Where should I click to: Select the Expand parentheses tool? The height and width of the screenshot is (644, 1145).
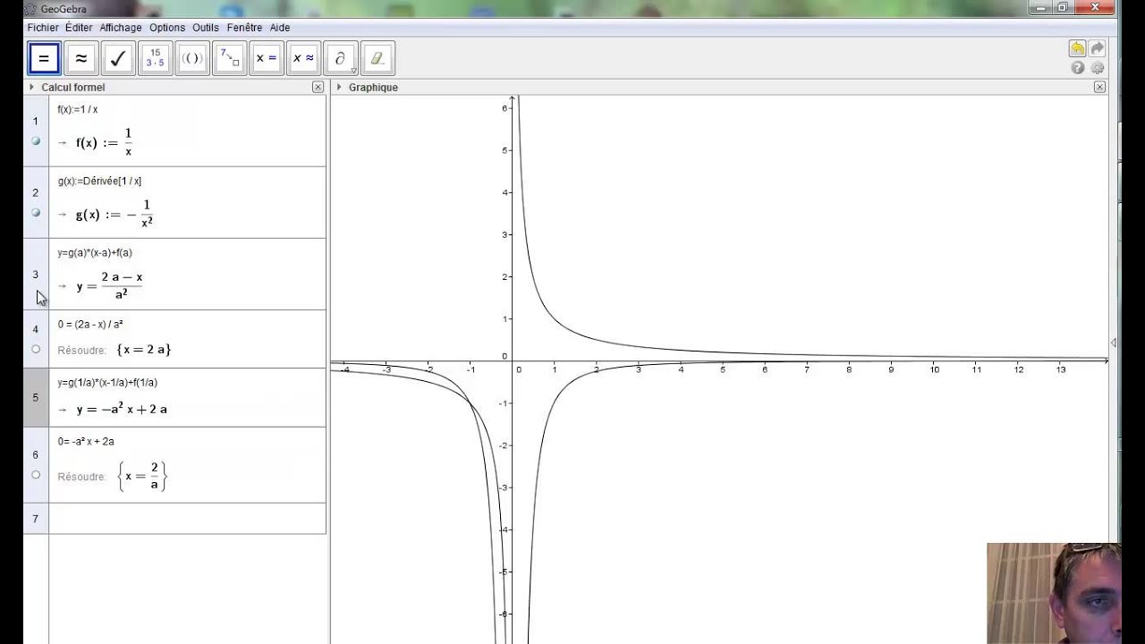tap(192, 58)
